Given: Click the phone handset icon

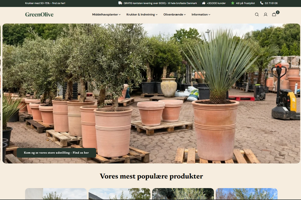Looking at the screenshot, I should point(262,3).
